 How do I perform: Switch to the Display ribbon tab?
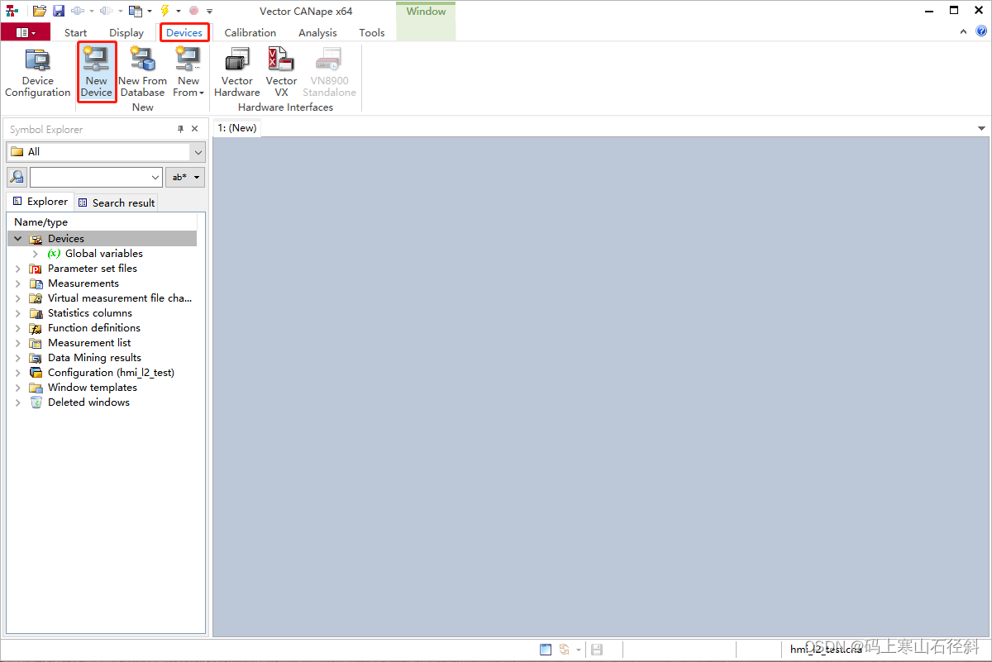(126, 32)
